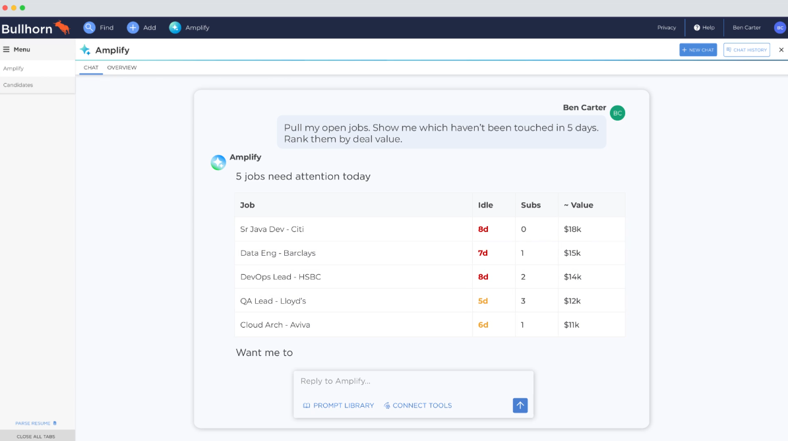
Task: Select the Sr Java Dev - Citi job
Action: [x=272, y=229]
